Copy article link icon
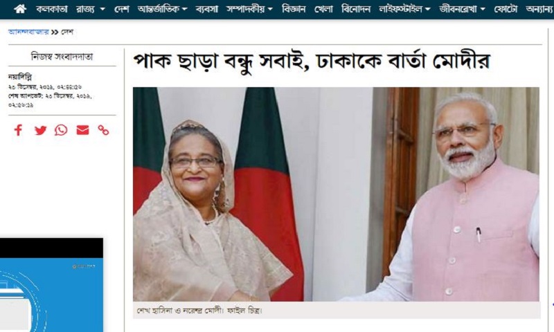Screen dimensions: 554x332 click(103, 130)
